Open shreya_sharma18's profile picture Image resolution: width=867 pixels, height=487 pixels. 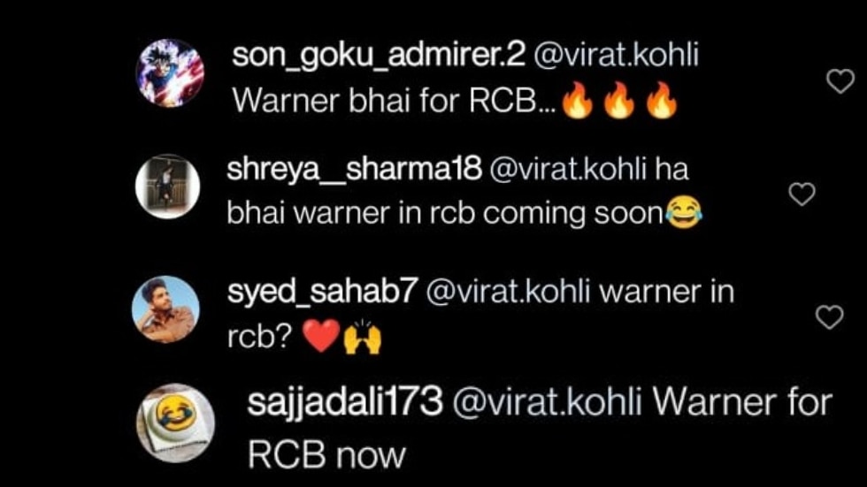point(167,186)
